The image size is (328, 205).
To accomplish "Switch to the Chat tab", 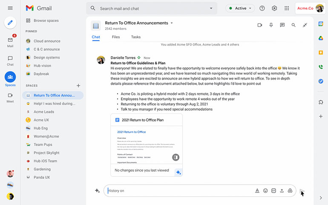I will click(x=96, y=37).
